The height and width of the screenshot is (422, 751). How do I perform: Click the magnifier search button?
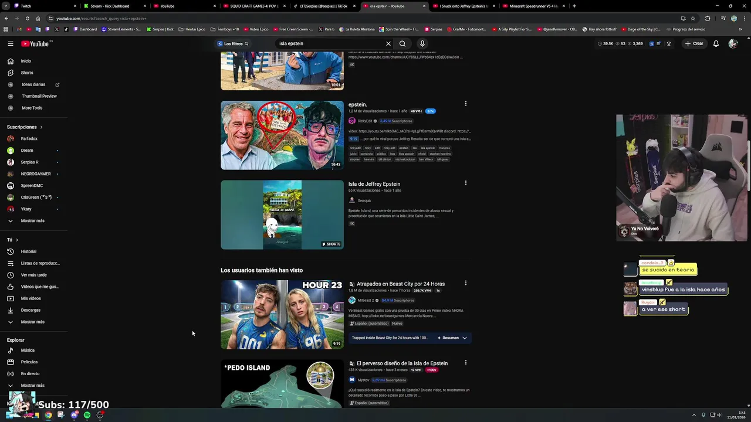click(402, 43)
